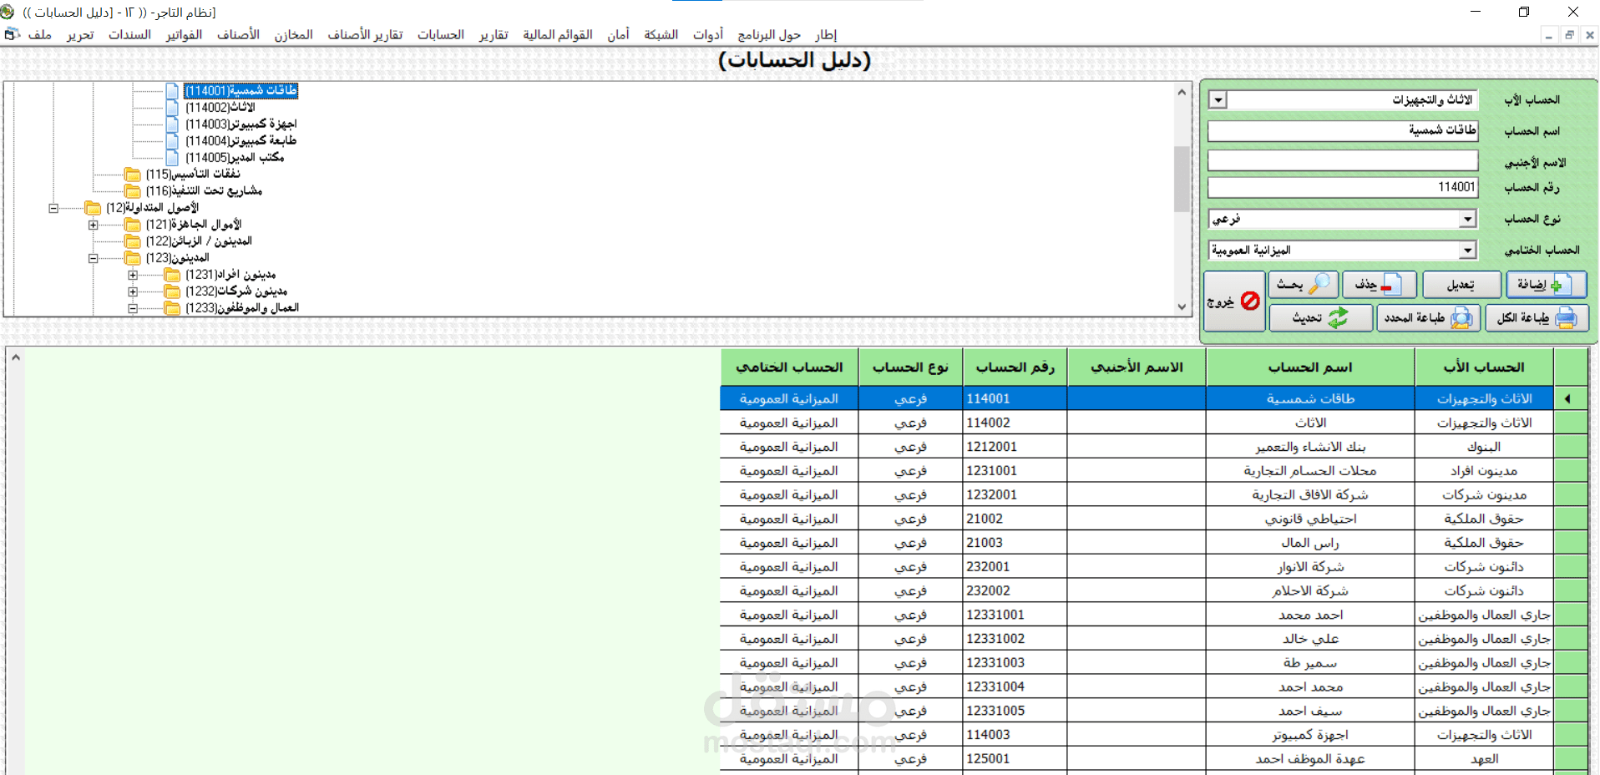Click the application icon in the title bar
The width and height of the screenshot is (1600, 775).
click(8, 12)
